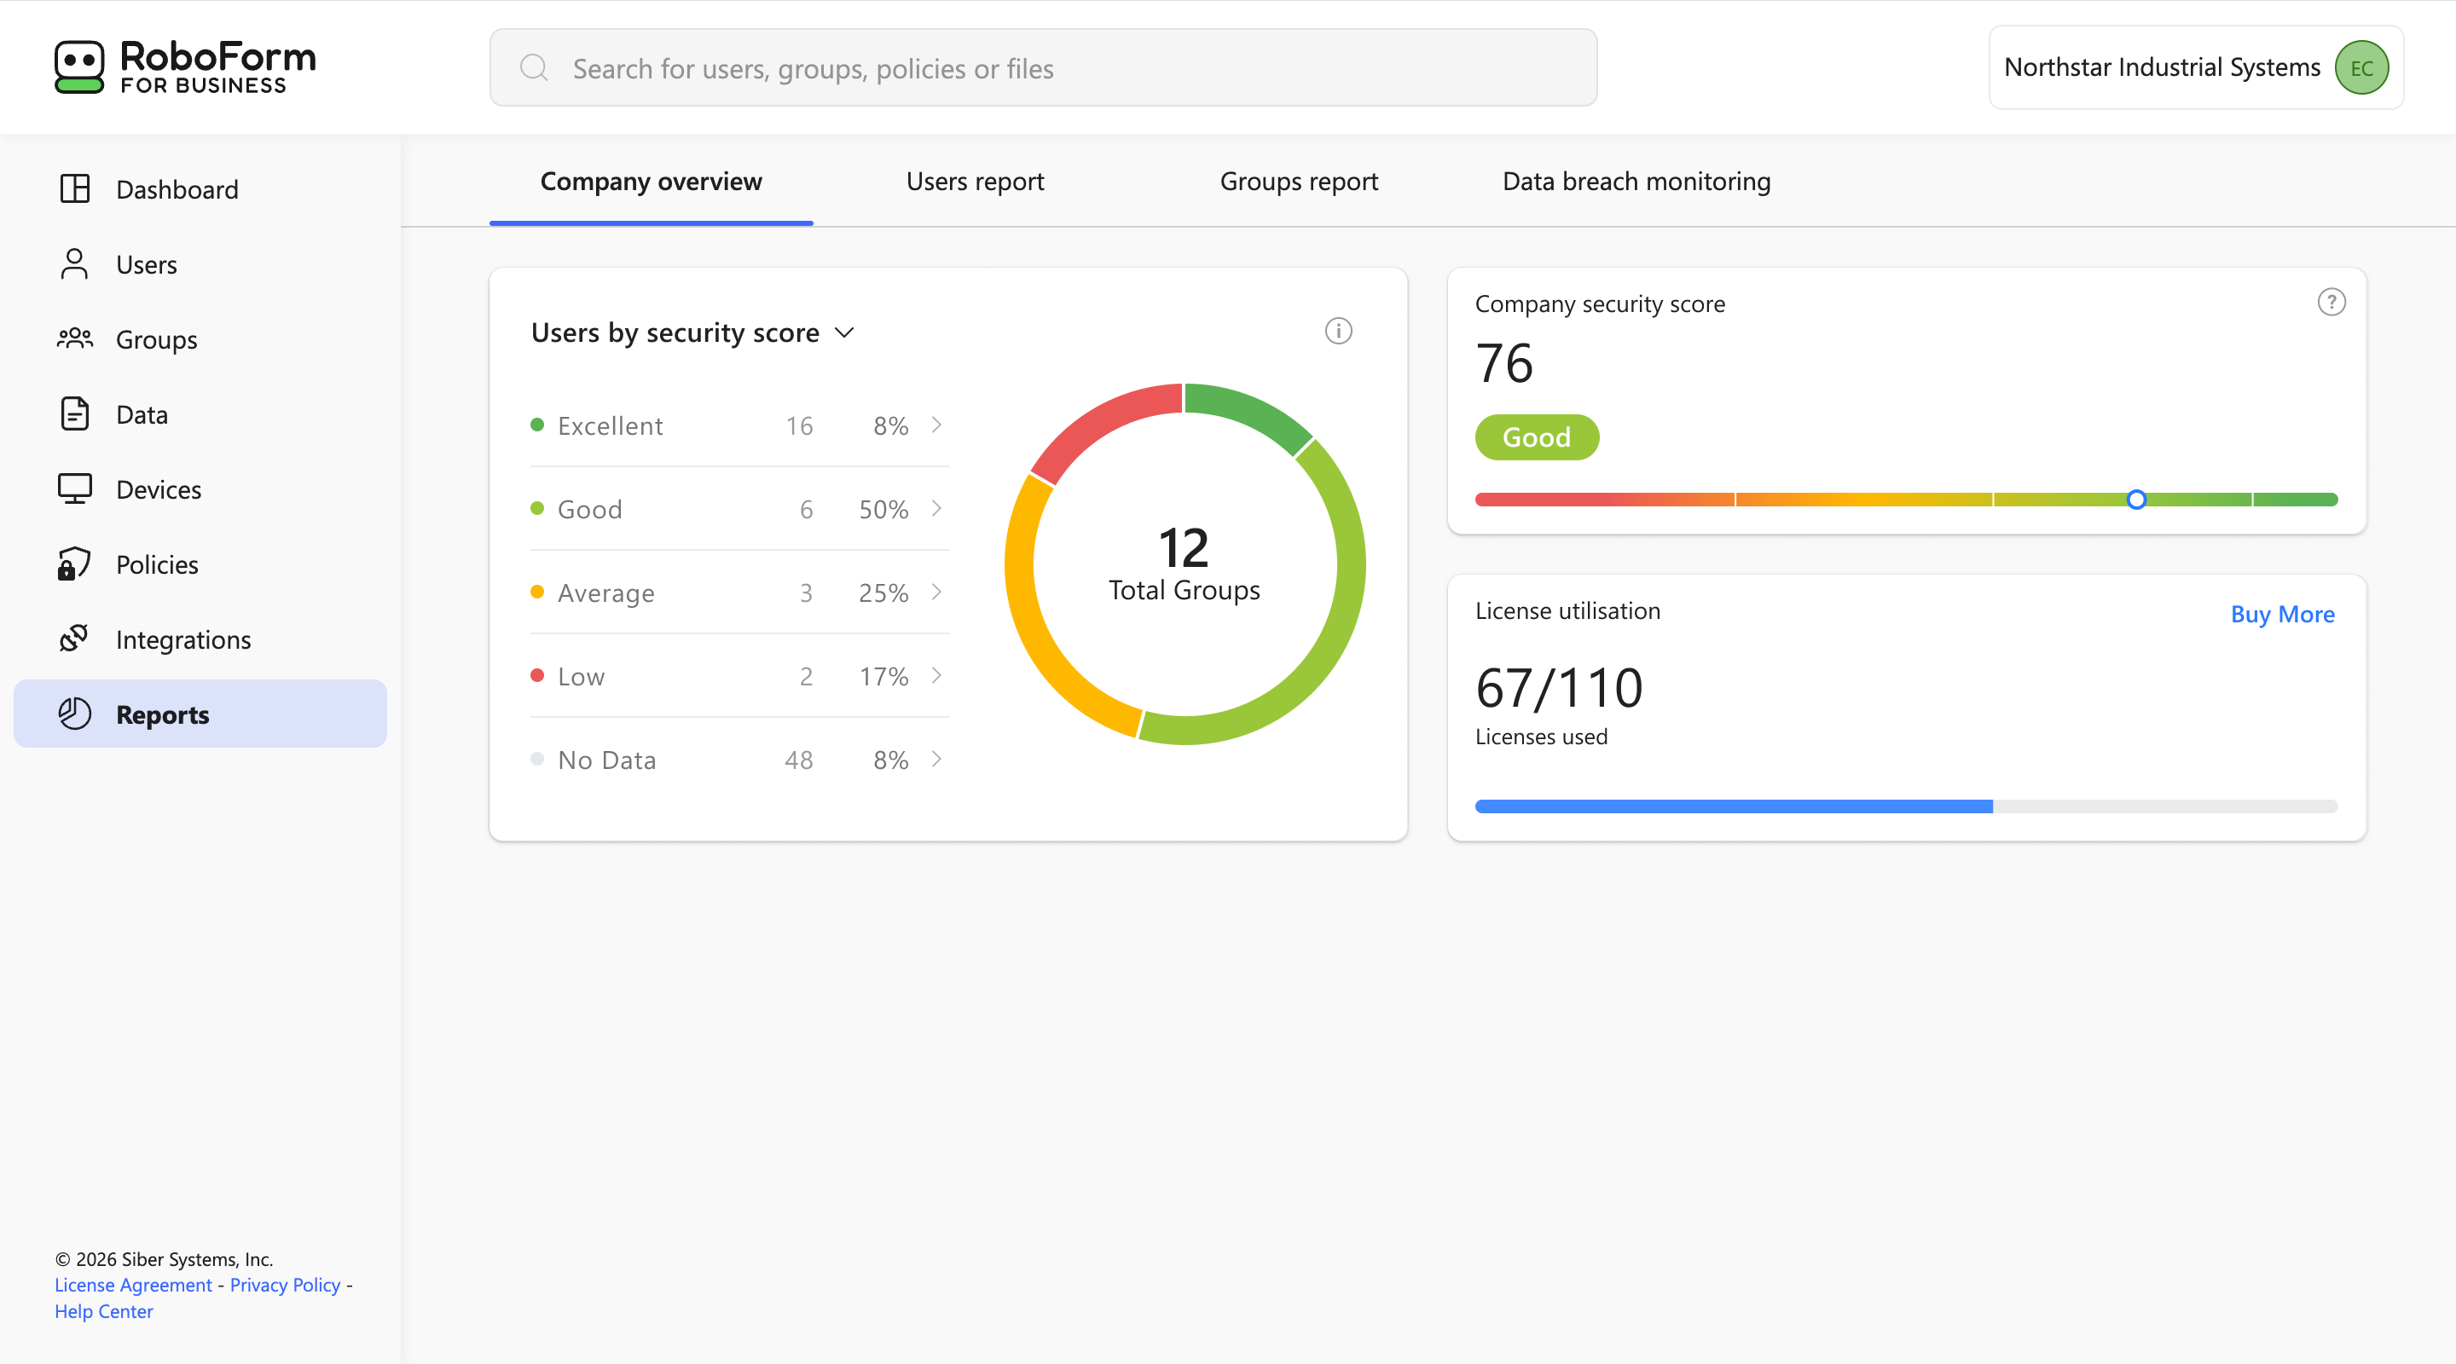Open the Help Center link
Screen dimensions: 2456x1364
tap(104, 1312)
